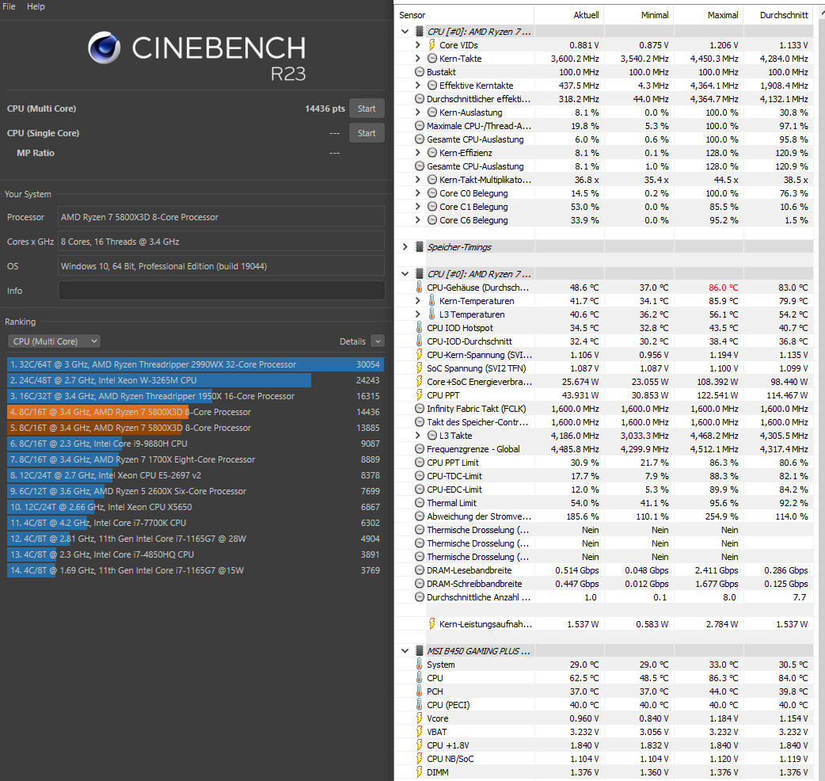
Task: Open the File menu
Action: click(9, 6)
